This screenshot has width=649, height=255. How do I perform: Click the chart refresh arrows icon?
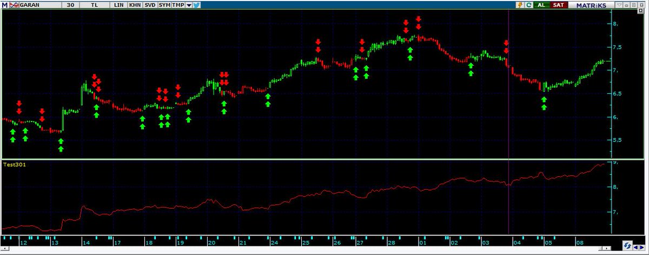(627, 246)
